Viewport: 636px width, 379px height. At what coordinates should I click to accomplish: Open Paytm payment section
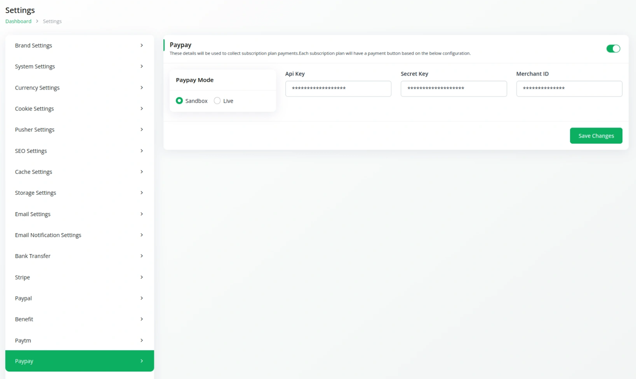(80, 341)
